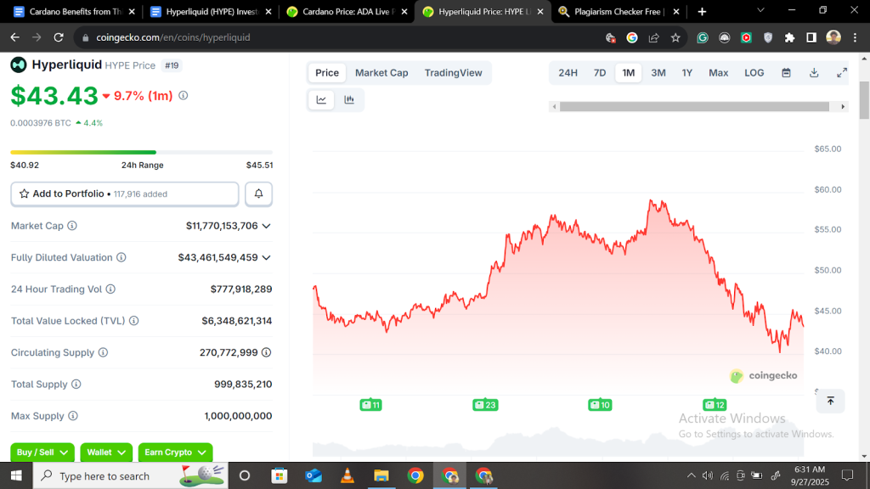Select 1M chart timeframe
Viewport: 870px width, 489px height.
628,73
